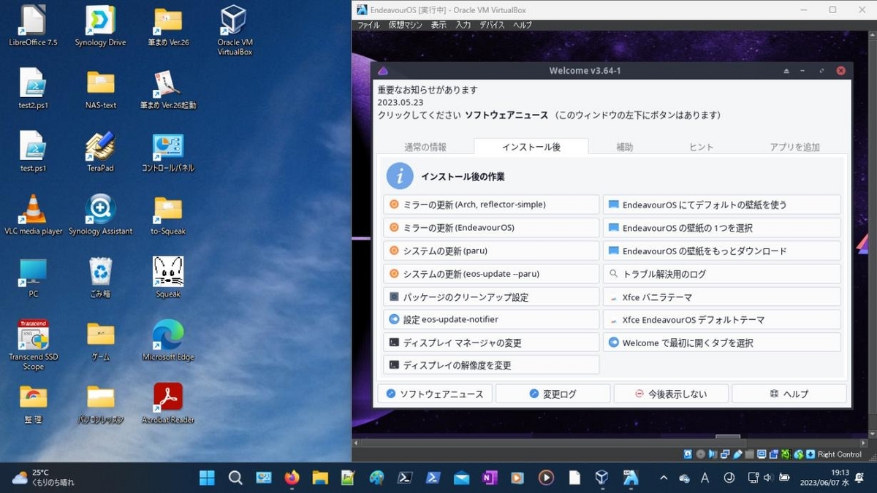Open the 変更ログ button
This screenshot has height=493, width=877.
(x=553, y=394)
